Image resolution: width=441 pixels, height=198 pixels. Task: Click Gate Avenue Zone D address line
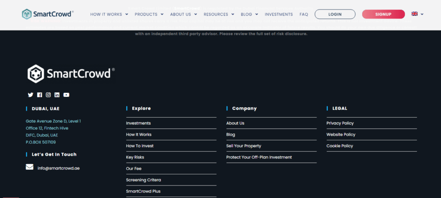pos(53,121)
